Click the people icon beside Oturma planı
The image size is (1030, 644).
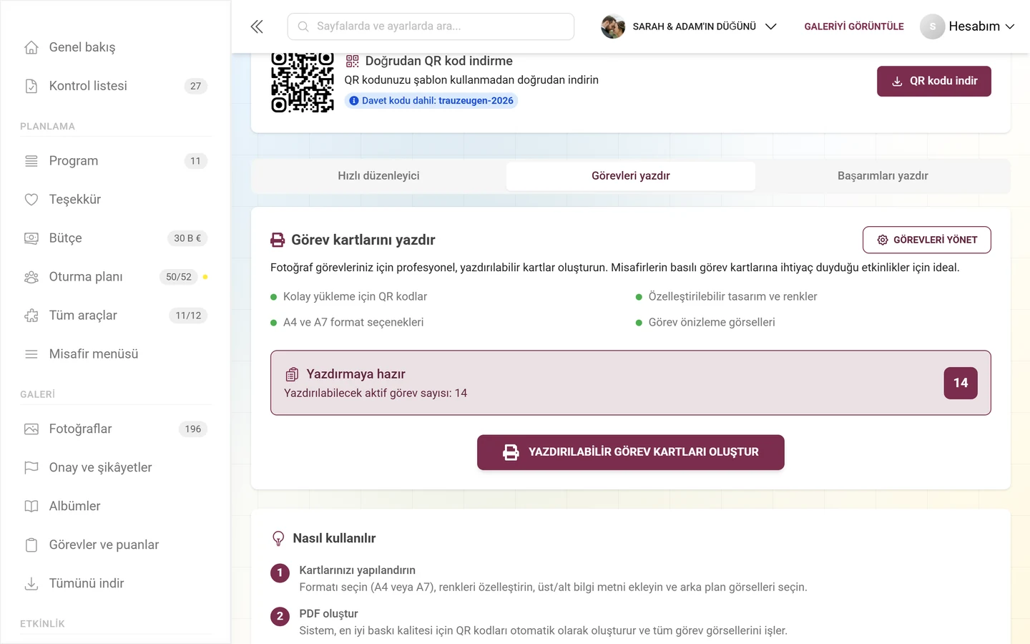click(x=31, y=277)
